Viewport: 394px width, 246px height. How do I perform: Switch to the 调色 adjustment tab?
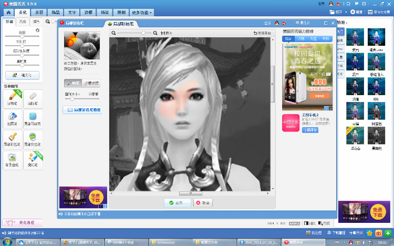tap(36, 22)
